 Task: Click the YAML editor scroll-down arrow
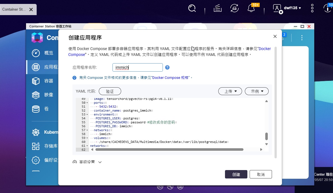[266, 144]
